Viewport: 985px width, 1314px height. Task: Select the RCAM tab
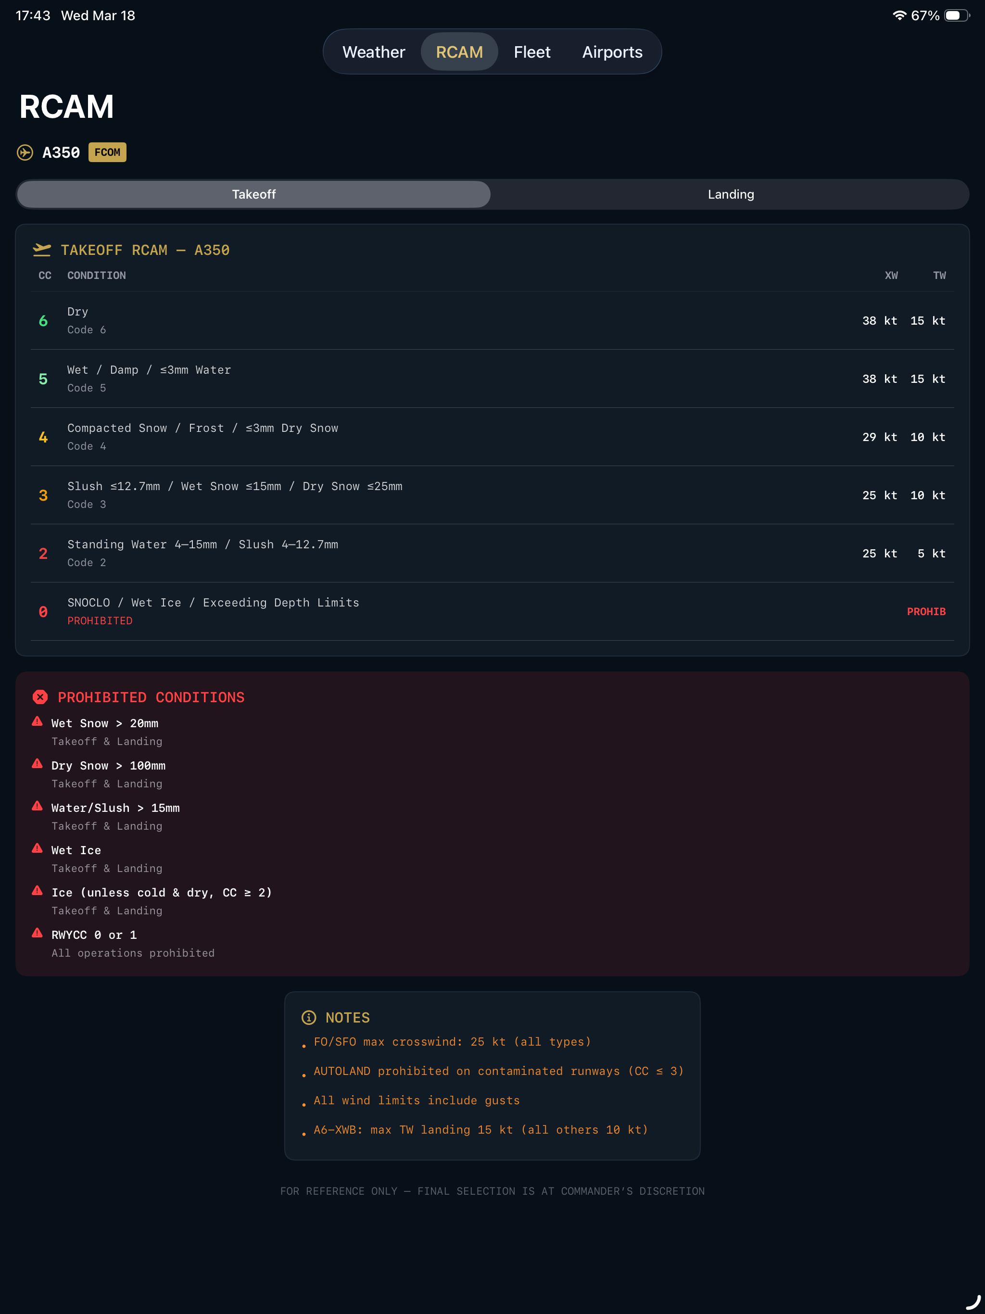[459, 52]
